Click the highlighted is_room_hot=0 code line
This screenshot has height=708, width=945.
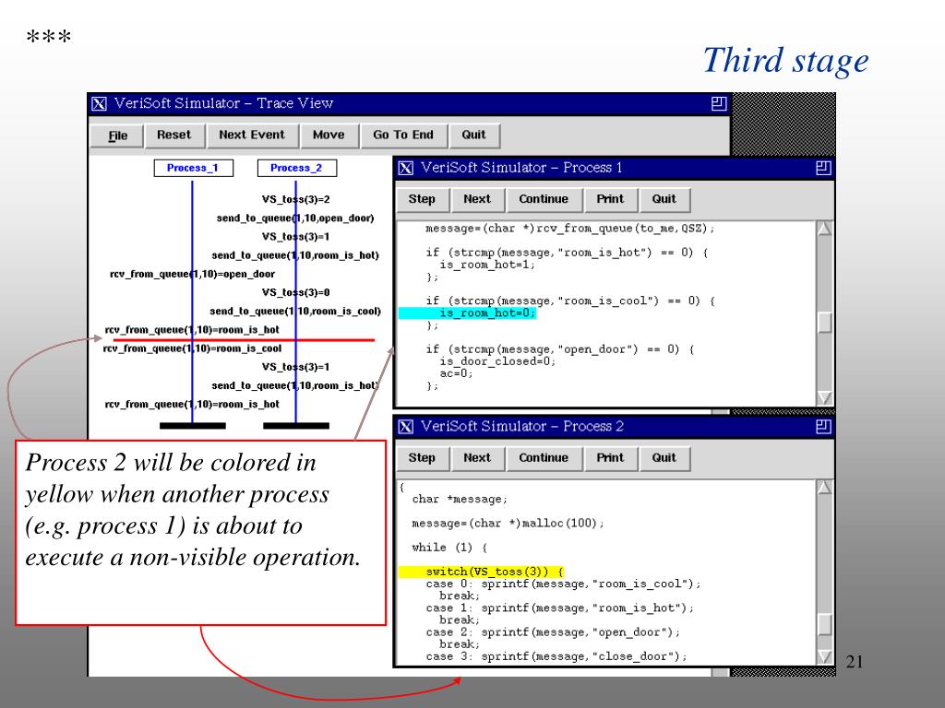467,313
